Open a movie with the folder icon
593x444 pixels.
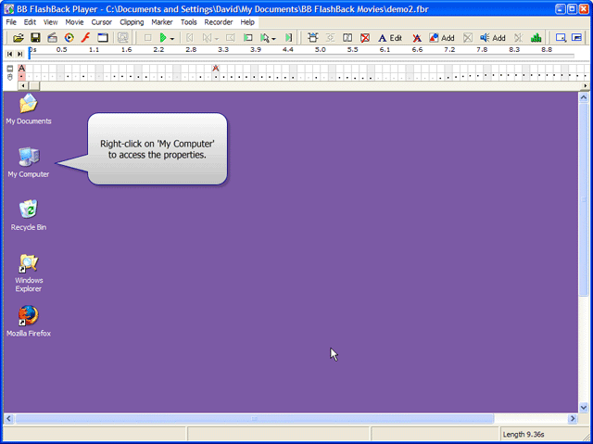[19, 37]
